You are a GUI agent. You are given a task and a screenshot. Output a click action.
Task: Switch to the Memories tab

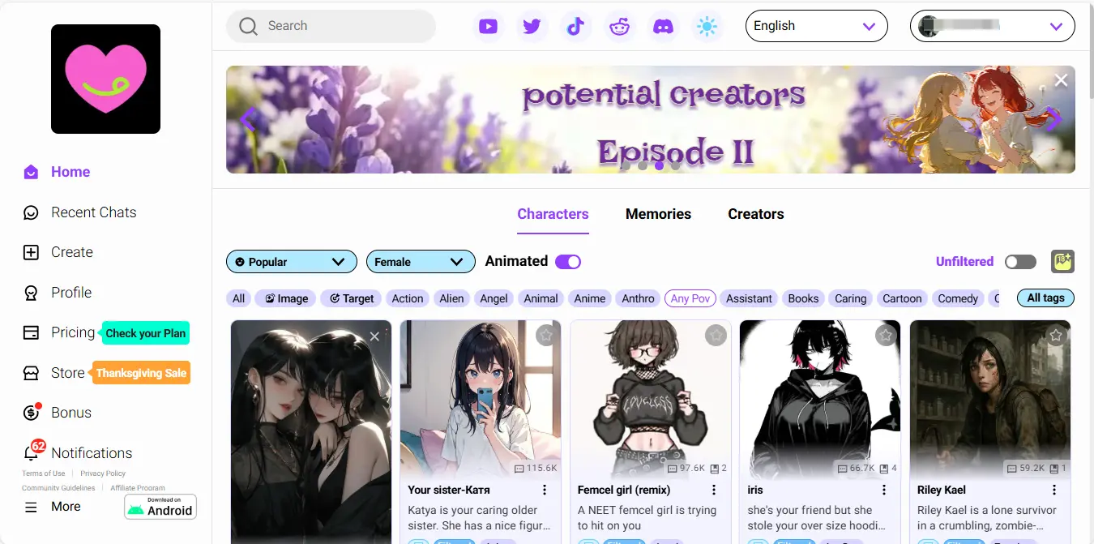(657, 213)
